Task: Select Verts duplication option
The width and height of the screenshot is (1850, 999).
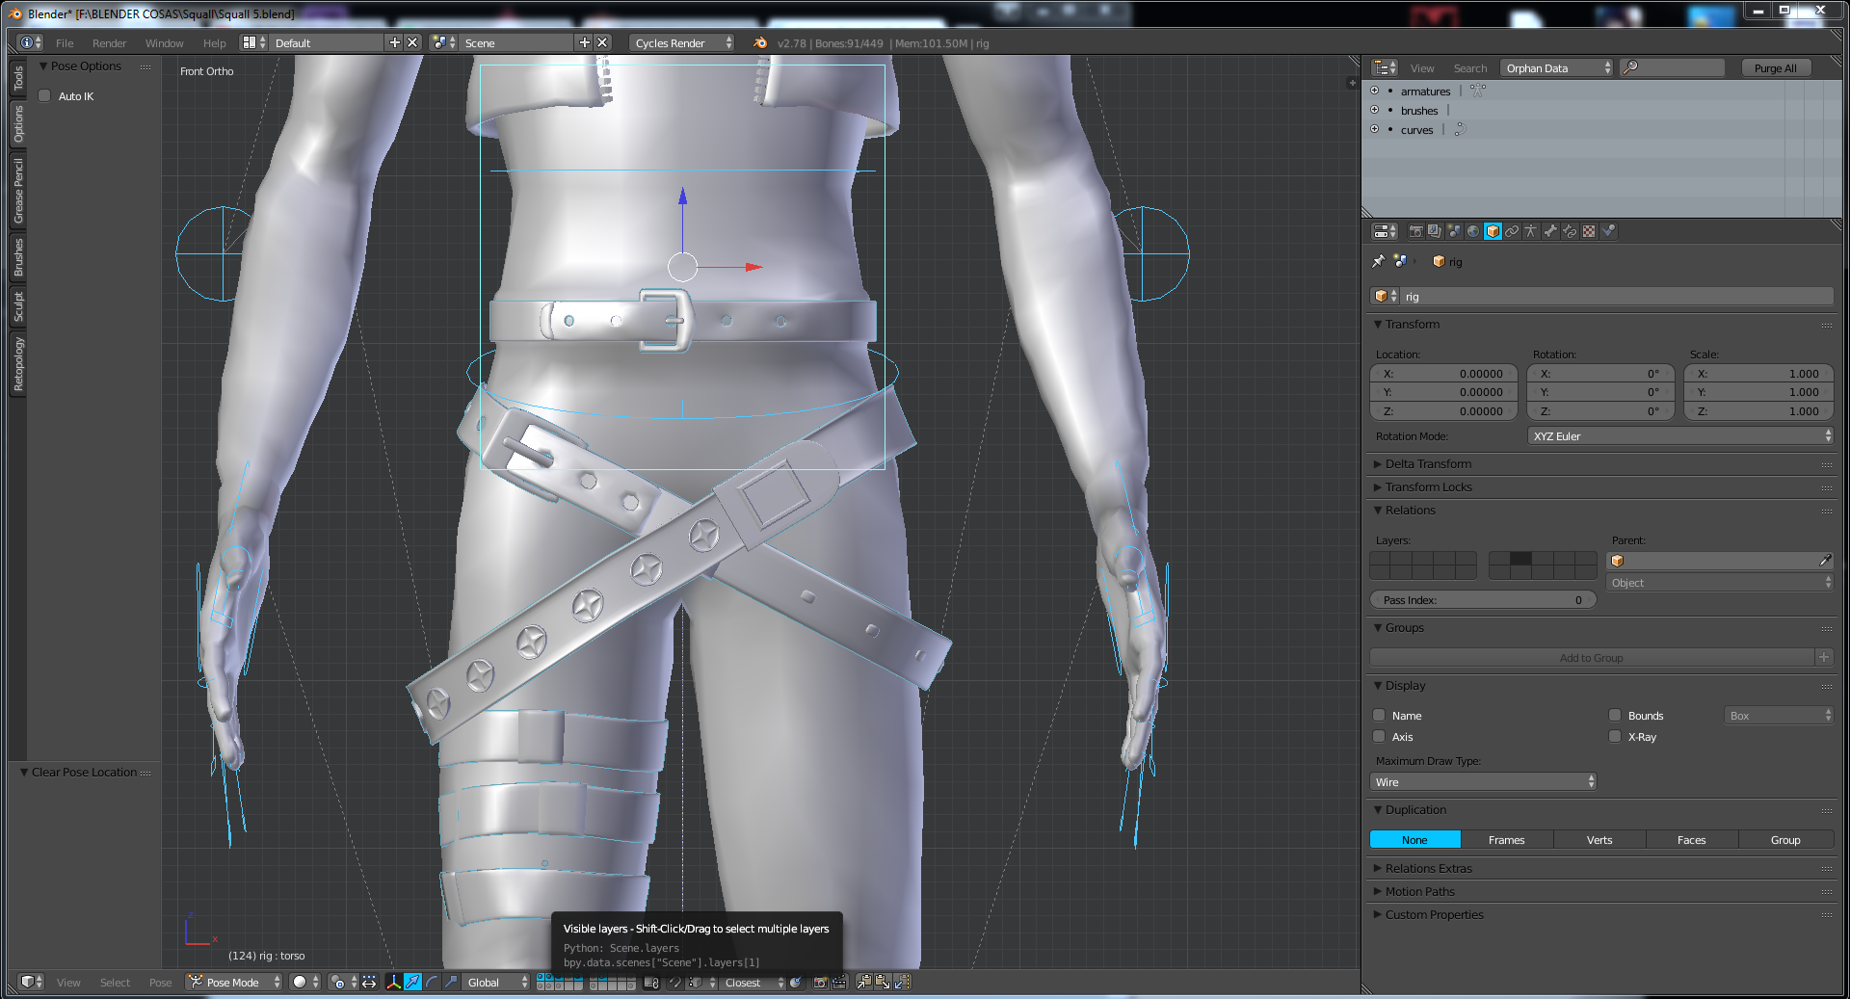Action: click(1599, 839)
